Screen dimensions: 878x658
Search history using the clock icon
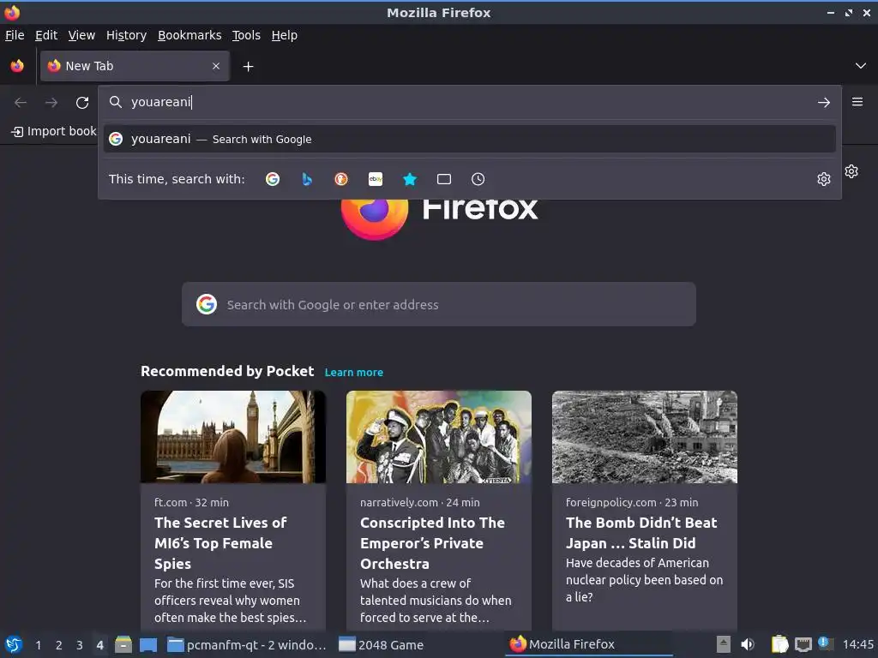(478, 179)
